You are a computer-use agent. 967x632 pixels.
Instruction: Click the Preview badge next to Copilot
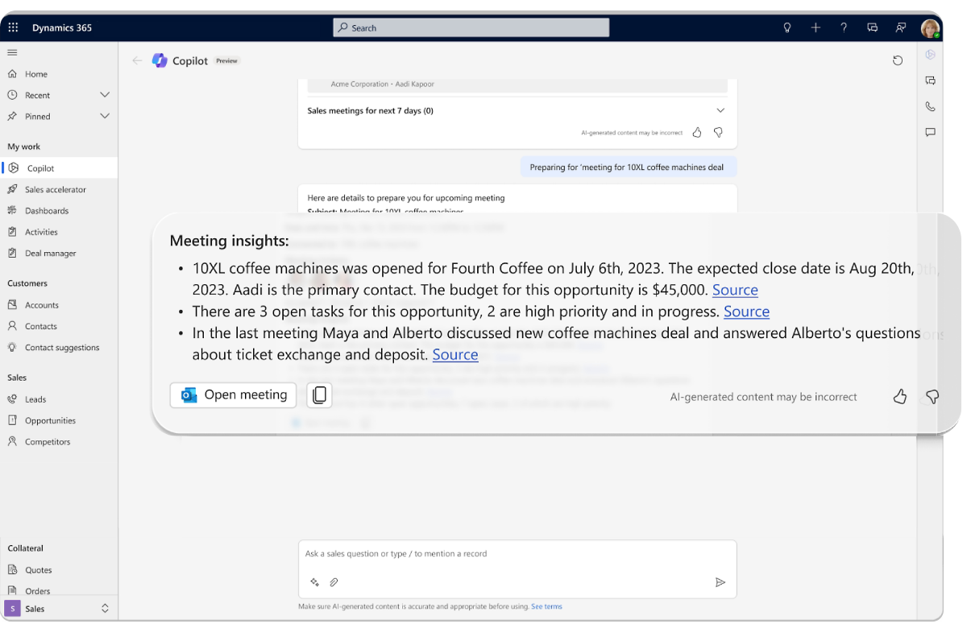coord(226,60)
